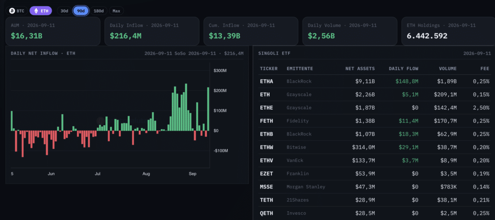Select the ETH Grayscale ticker

[265, 95]
